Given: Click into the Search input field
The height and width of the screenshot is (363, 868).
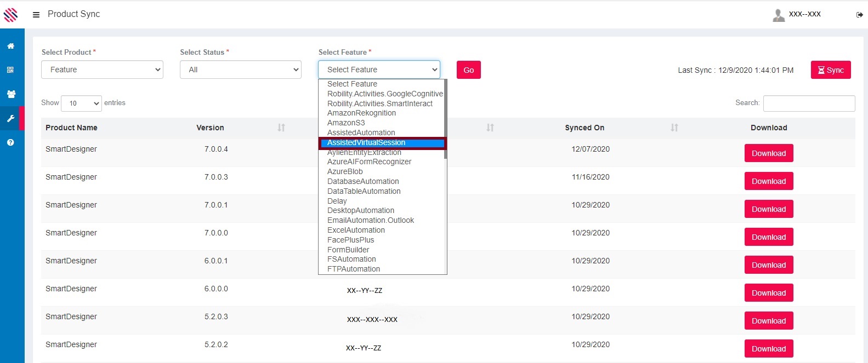Looking at the screenshot, I should 809,103.
